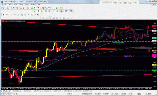This screenshot has width=158, height=96.
Task: Select the Arrows drawing tool
Action: 36,15
